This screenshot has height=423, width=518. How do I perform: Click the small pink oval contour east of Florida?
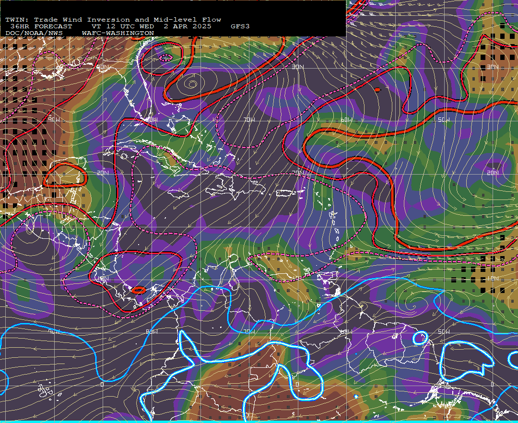tap(165, 59)
